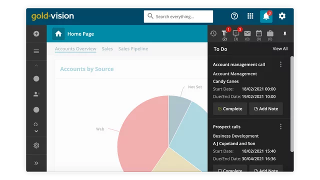Switch to the Sales tab

[107, 49]
